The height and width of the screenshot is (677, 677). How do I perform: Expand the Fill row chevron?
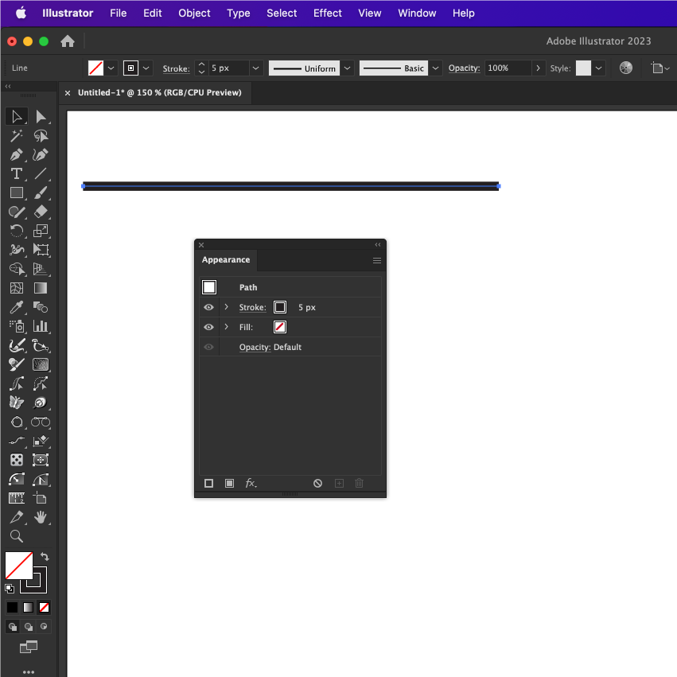point(226,327)
